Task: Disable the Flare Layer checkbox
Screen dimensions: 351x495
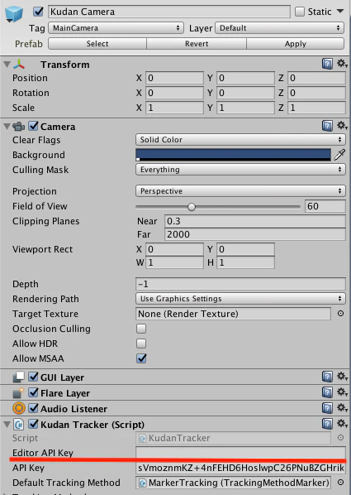Action: tap(33, 392)
